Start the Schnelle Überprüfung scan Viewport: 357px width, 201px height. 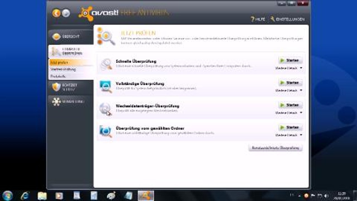click(x=290, y=60)
